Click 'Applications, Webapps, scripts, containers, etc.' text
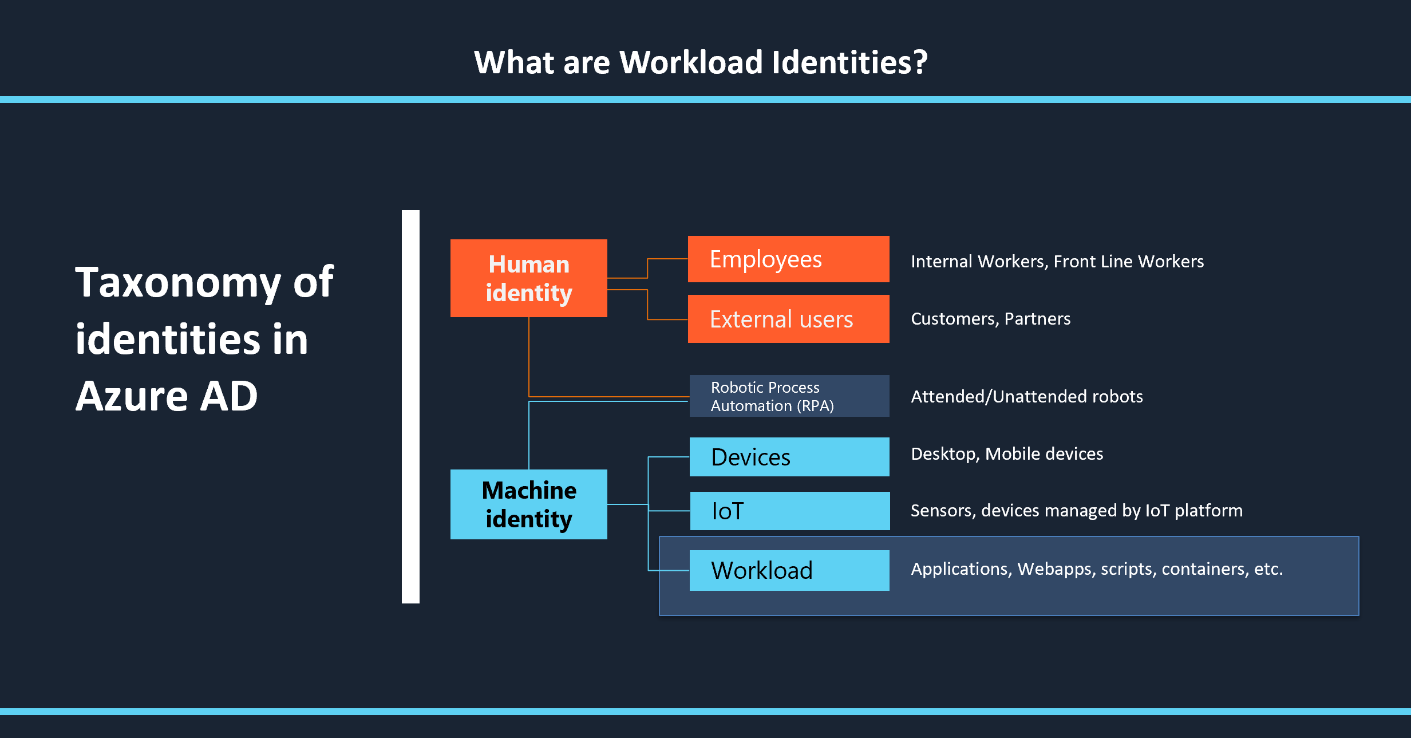Viewport: 1411px width, 738px height. click(x=1097, y=569)
